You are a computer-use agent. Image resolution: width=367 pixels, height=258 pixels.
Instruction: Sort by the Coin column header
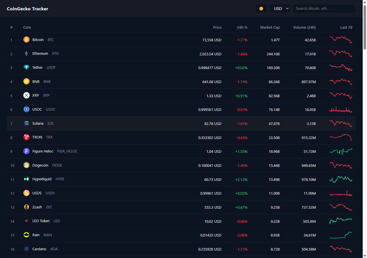pos(27,27)
